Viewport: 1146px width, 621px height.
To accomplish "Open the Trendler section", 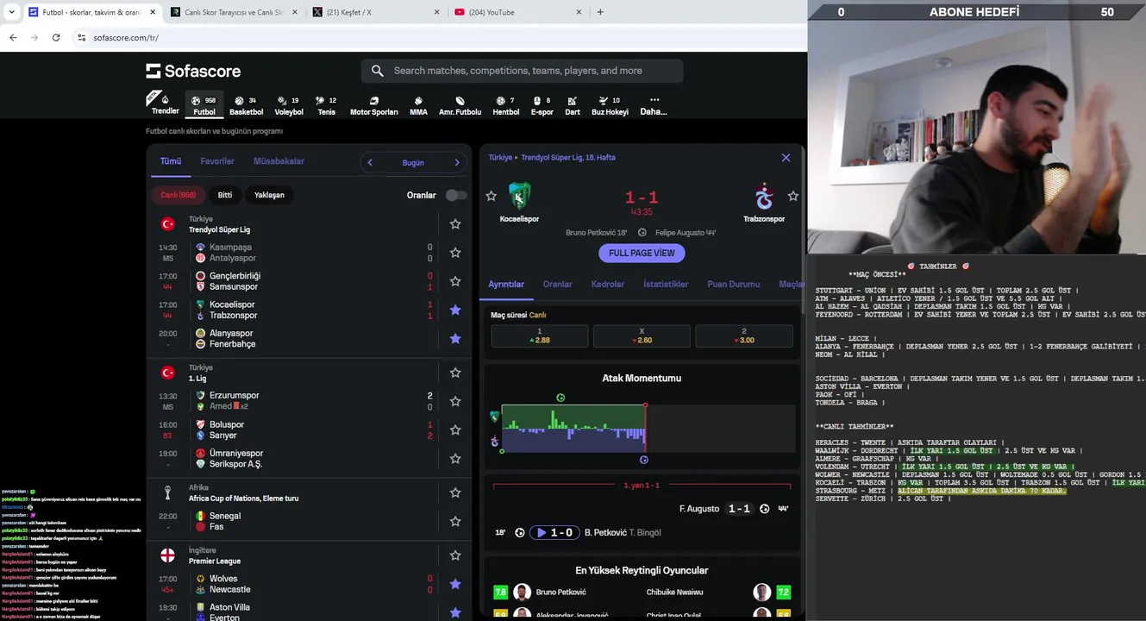I will point(164,104).
